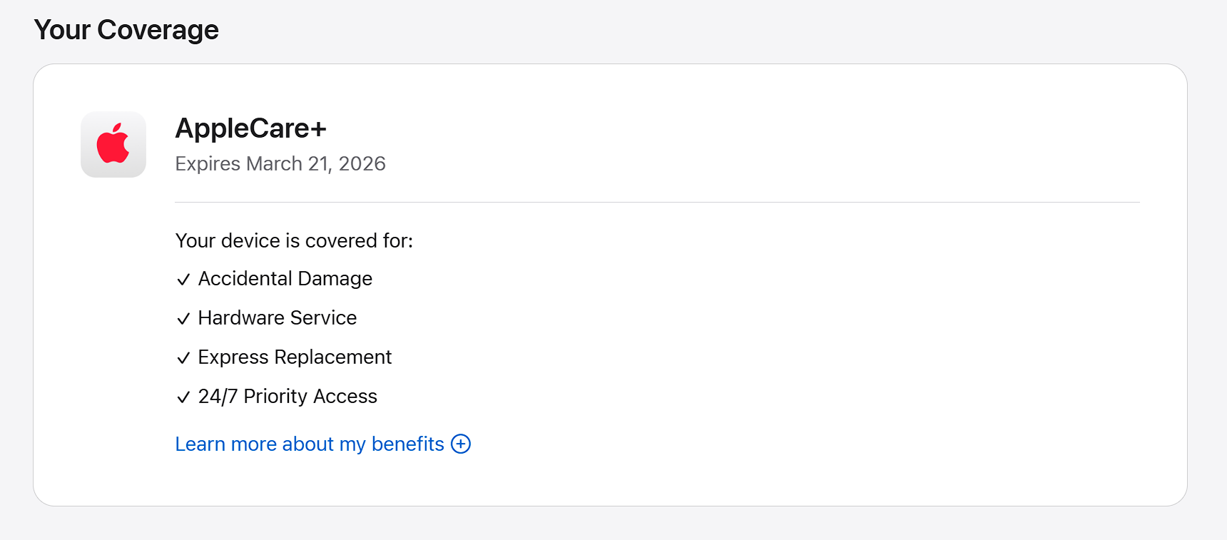This screenshot has height=540, width=1227.
Task: Click the word Learn in the blue link
Action: click(x=200, y=444)
